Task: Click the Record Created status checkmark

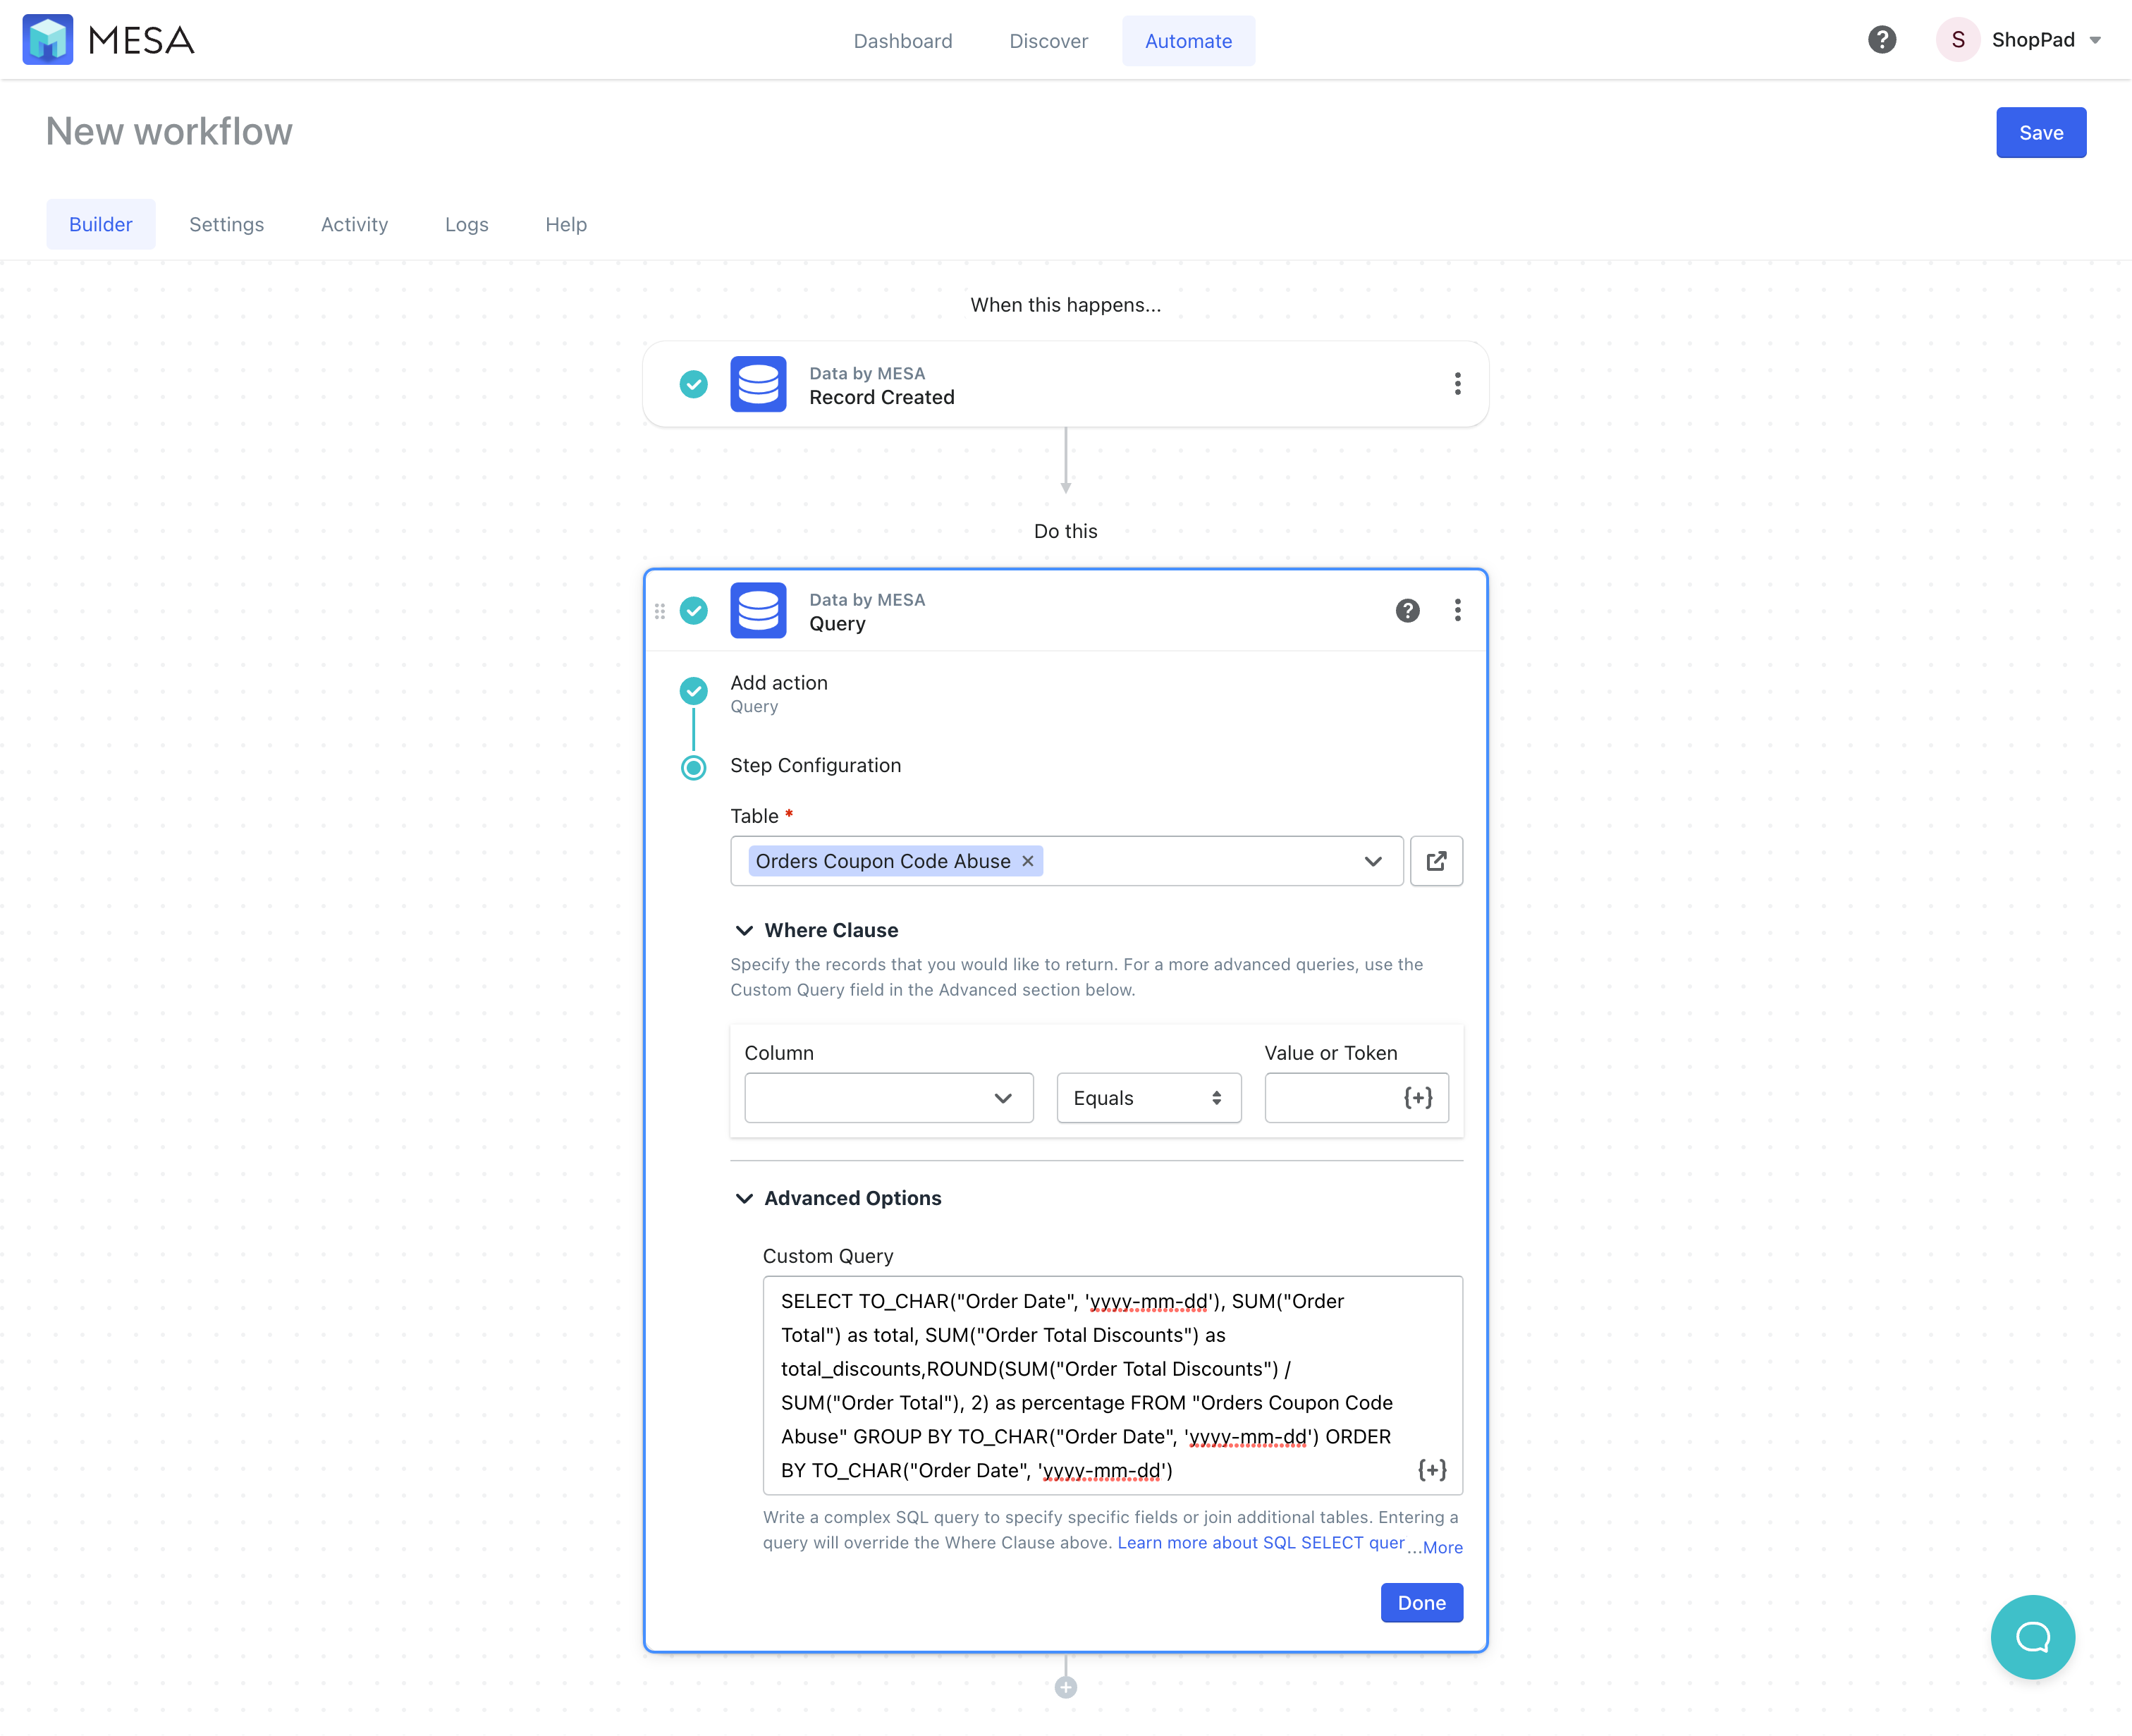Action: click(x=694, y=384)
